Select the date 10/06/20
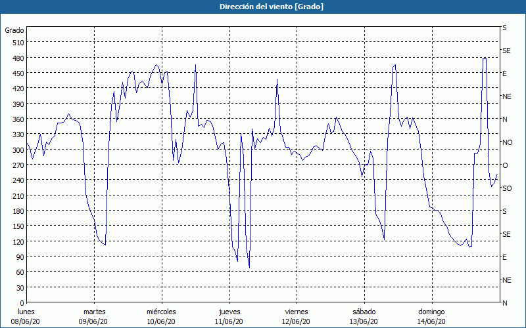 pyautogui.click(x=161, y=321)
